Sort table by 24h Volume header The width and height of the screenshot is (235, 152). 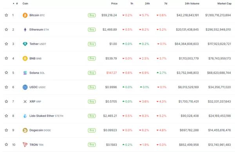192,4
